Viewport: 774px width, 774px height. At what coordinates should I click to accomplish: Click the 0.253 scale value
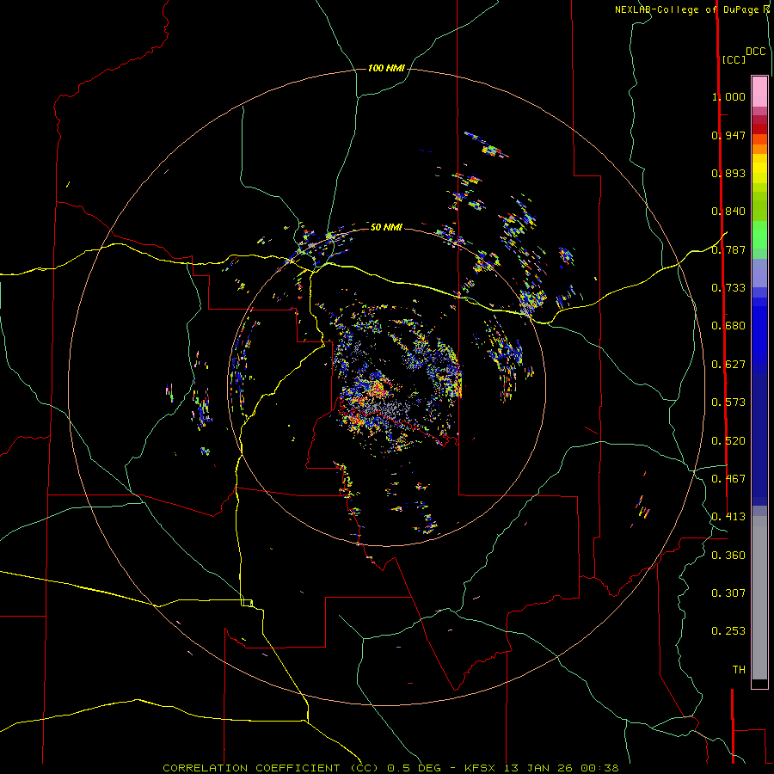click(x=728, y=631)
